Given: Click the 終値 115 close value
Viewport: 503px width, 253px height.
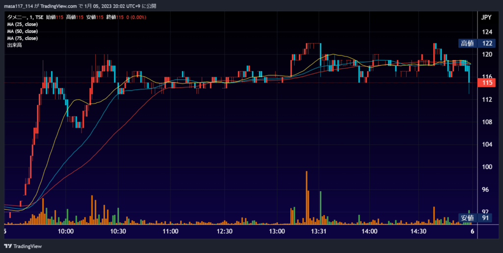Looking at the screenshot, I should point(115,17).
